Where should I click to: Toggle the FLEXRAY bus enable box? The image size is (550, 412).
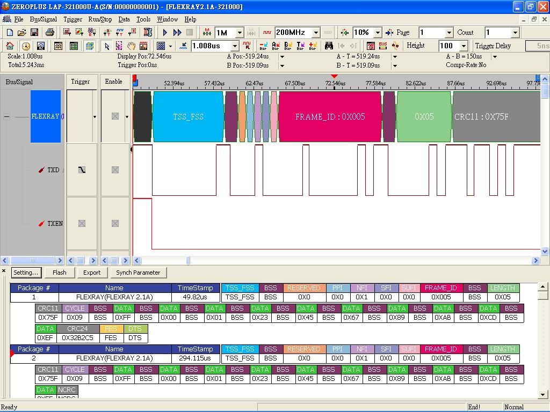pos(115,116)
